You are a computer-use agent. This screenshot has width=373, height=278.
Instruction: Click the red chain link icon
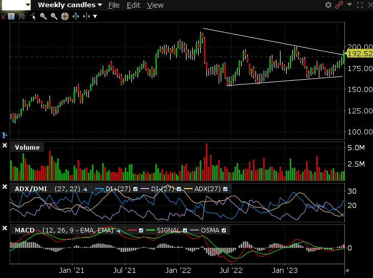click(339, 5)
